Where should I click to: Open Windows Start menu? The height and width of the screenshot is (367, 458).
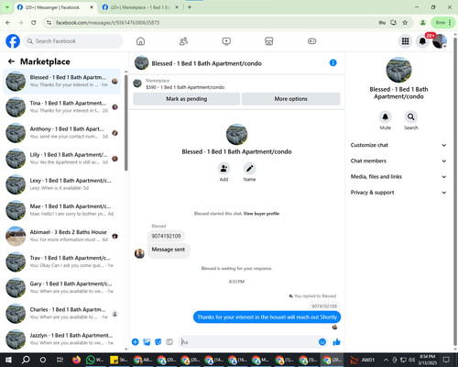[x=8, y=360]
